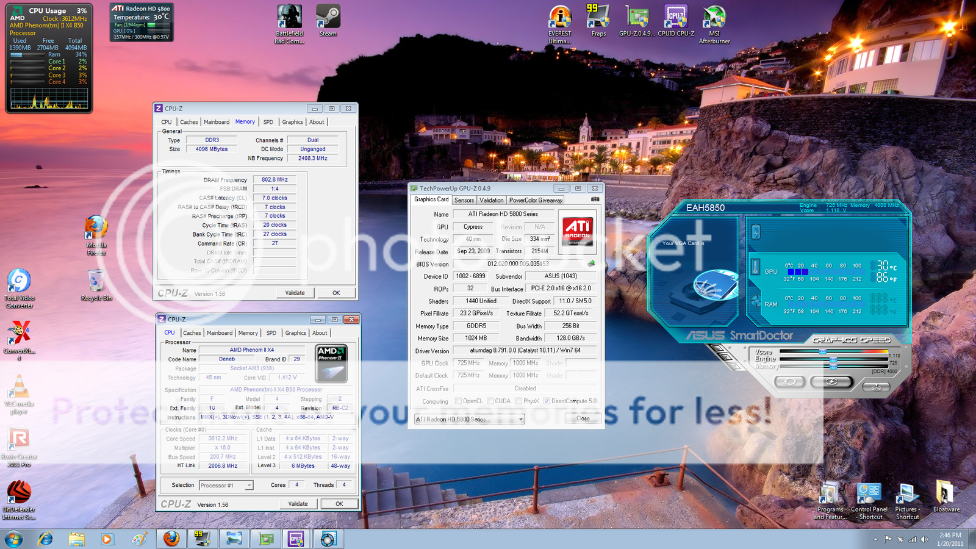
Task: Click Validate in the lower CPU-Z window
Action: point(298,504)
